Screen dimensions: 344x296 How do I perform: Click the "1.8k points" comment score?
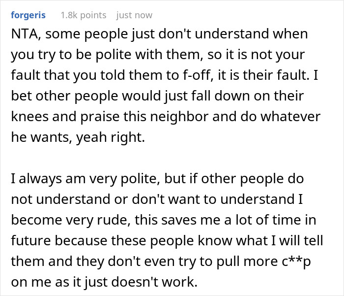(x=83, y=15)
